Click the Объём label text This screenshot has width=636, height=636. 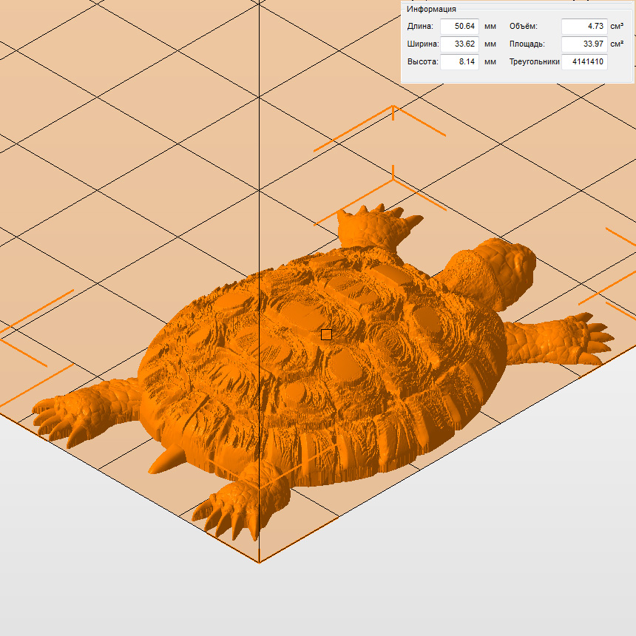click(x=523, y=26)
